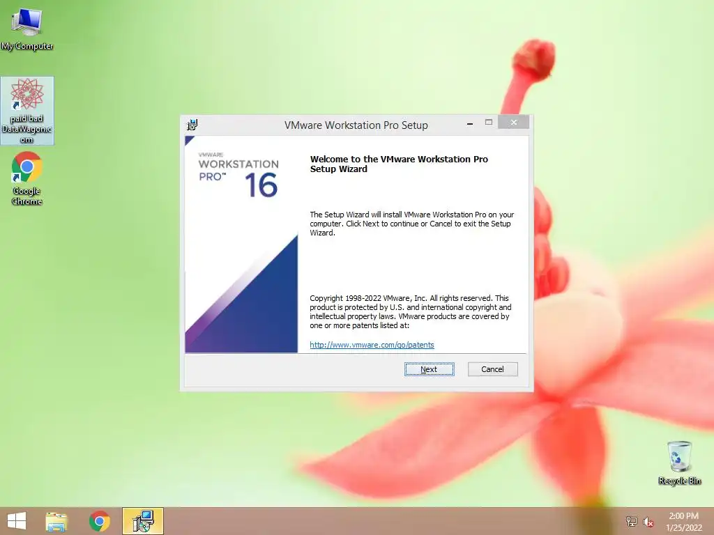Click Next in VMware Setup Wizard
Image resolution: width=714 pixels, height=535 pixels.
coord(429,369)
